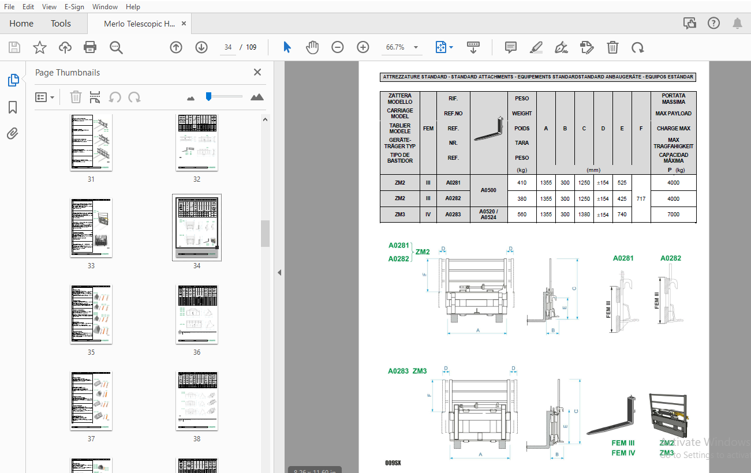Click the 7000 payload value in table
The width and height of the screenshot is (751, 473).
point(673,214)
